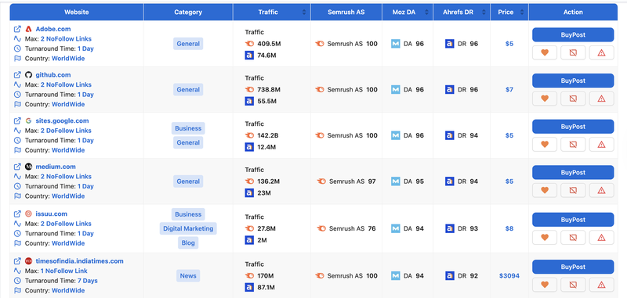Click BuyPost for medium.com
Image resolution: width=627 pixels, height=298 pixels.
point(573,172)
